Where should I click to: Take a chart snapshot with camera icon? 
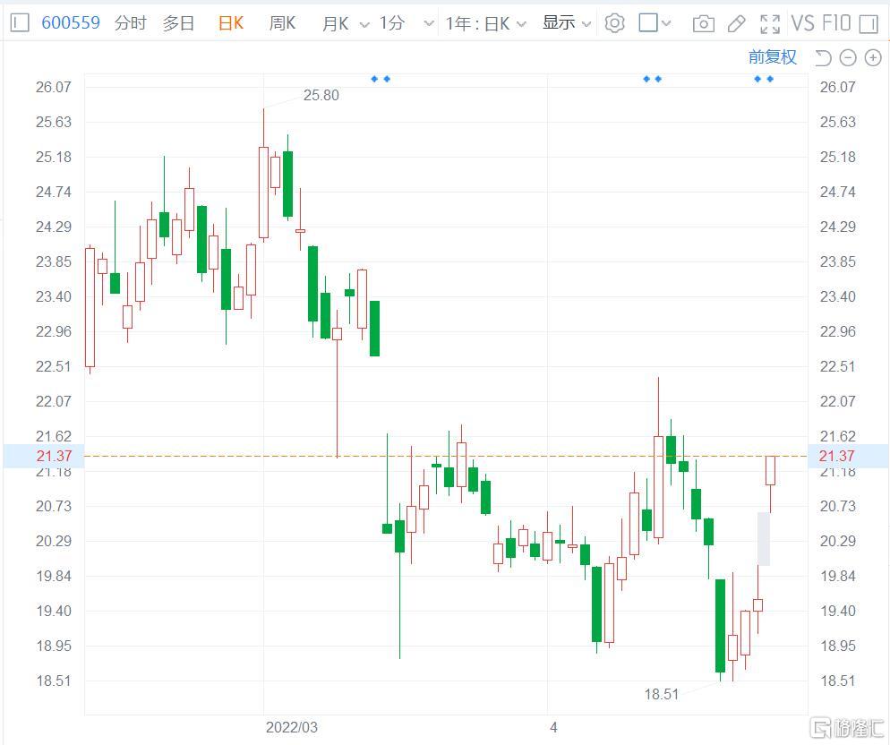pyautogui.click(x=704, y=24)
